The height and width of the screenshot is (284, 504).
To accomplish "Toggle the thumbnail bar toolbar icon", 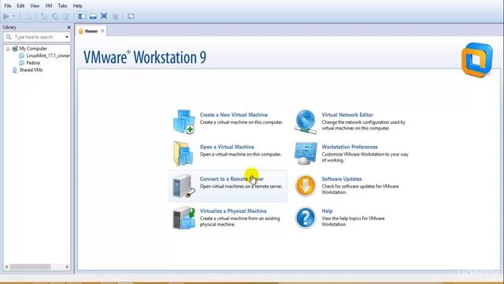I will click(x=93, y=16).
